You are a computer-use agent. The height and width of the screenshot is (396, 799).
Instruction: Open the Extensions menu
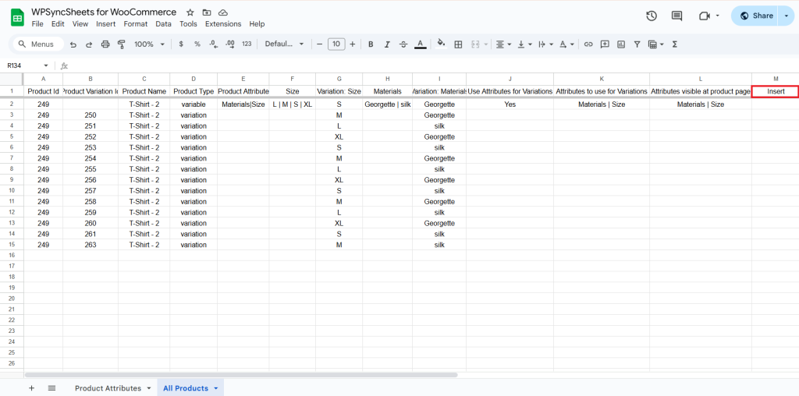[223, 24]
